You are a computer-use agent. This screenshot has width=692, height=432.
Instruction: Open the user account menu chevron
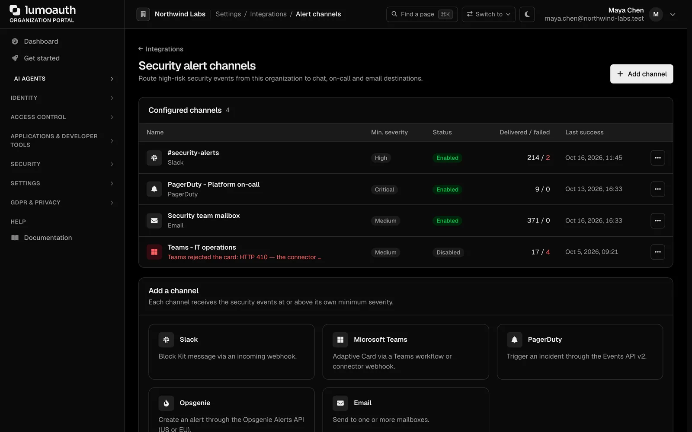[x=673, y=14]
